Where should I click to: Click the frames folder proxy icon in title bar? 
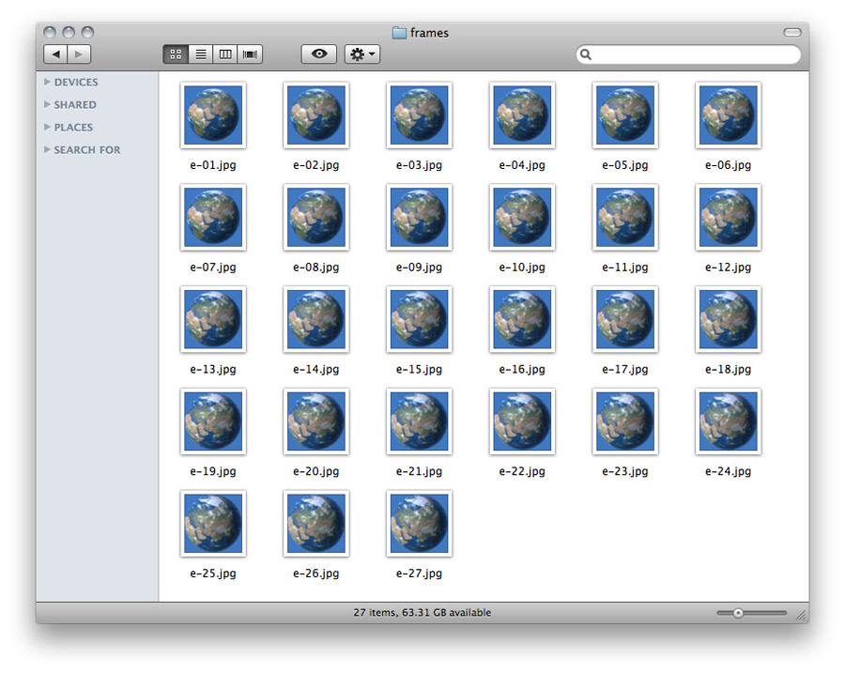point(399,33)
